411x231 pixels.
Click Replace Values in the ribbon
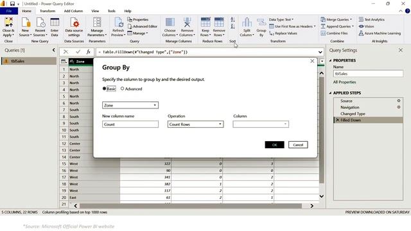point(283,33)
